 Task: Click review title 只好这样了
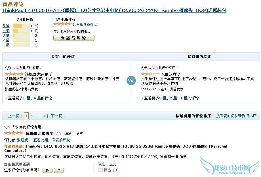[x=171, y=74]
